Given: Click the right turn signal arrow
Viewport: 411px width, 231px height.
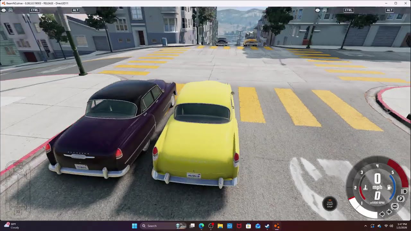Looking at the screenshot, I should pyautogui.click(x=389, y=212).
